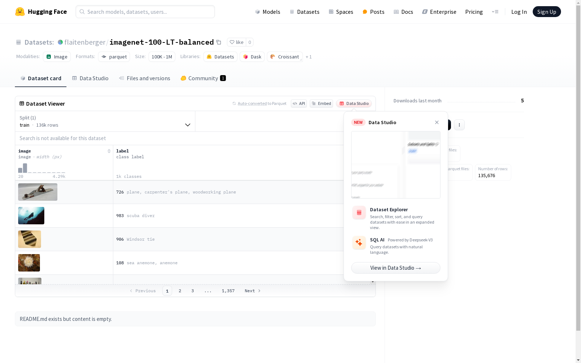Open the three-dot options menu in sidebar

pyautogui.click(x=459, y=125)
